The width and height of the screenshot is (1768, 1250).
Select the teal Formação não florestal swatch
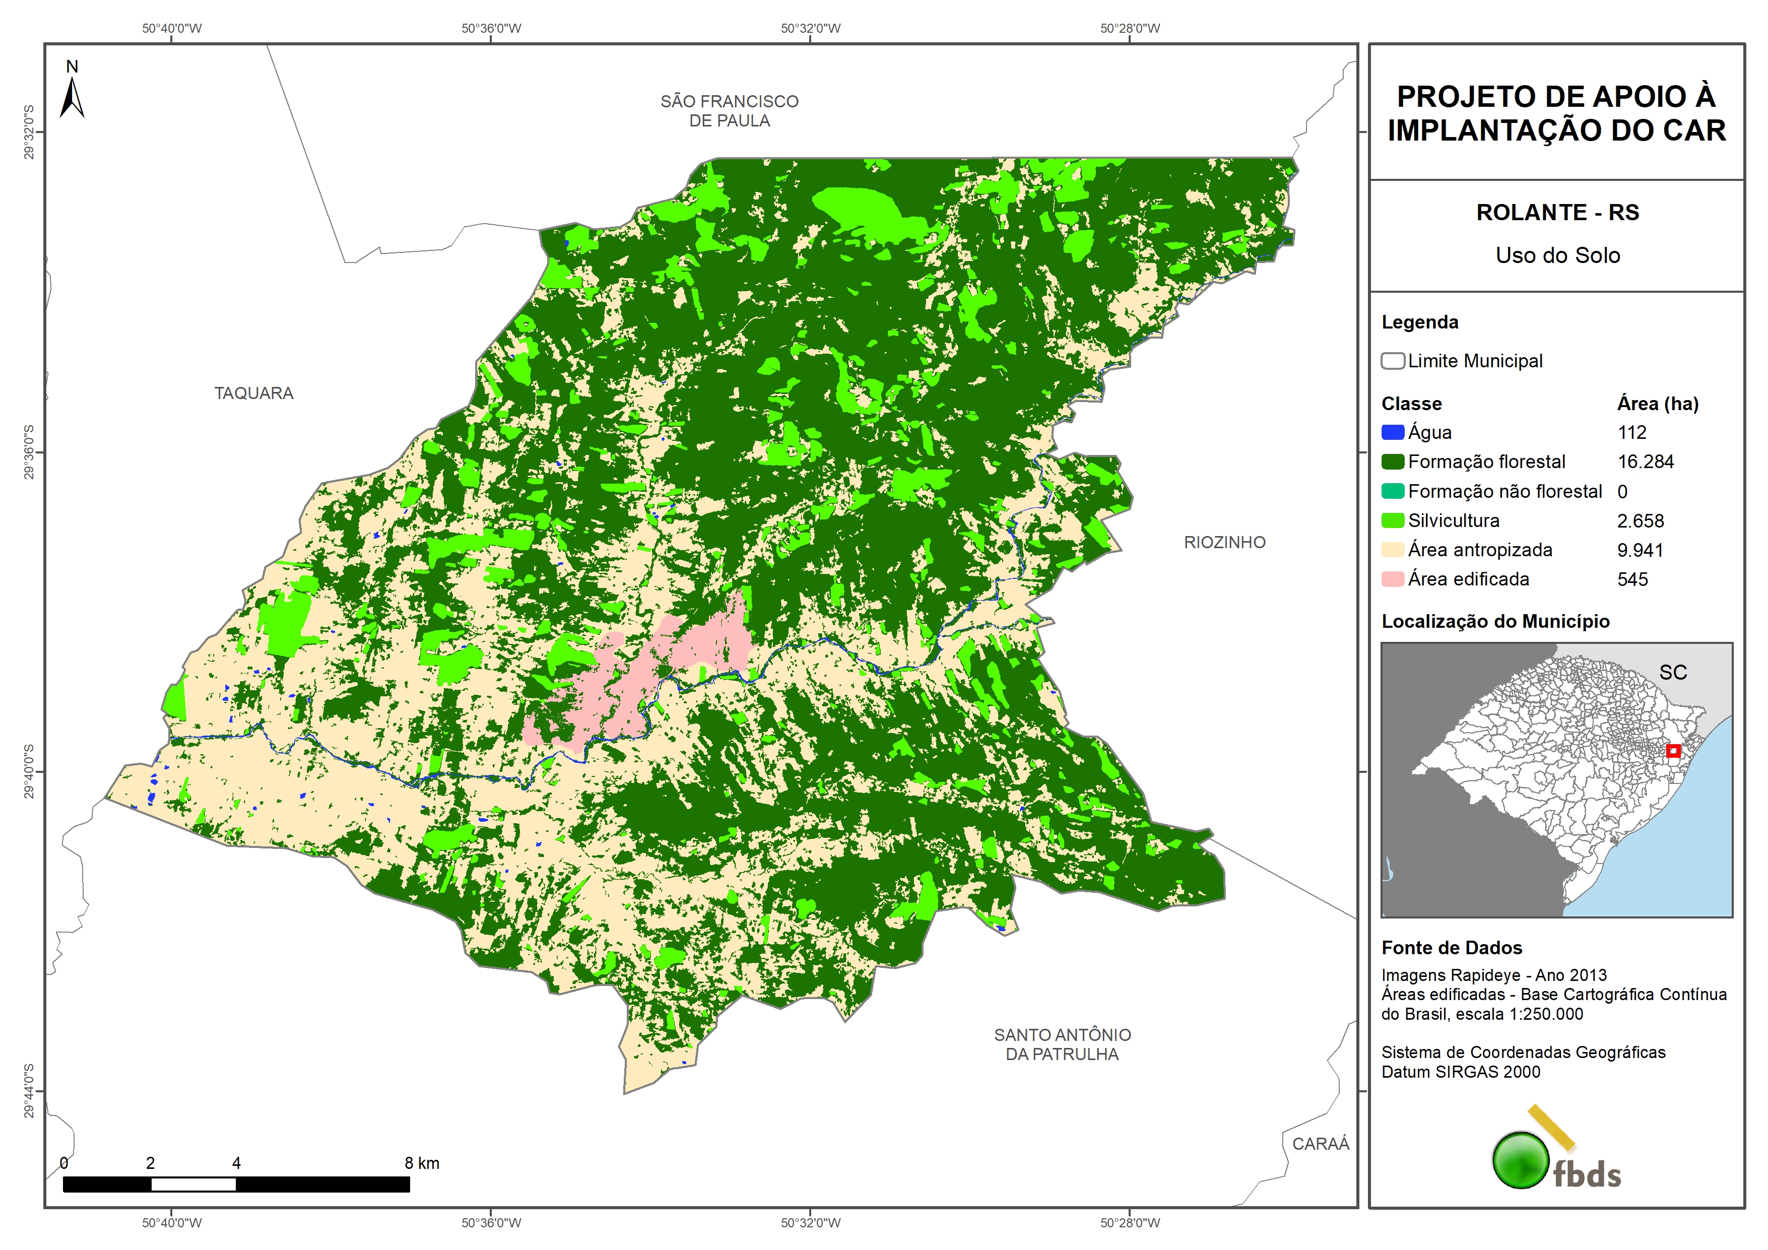point(1392,491)
